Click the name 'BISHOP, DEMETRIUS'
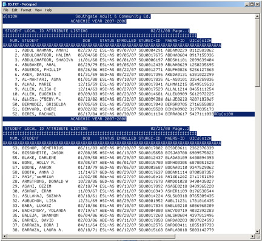262x241 pixels. pos(42,148)
